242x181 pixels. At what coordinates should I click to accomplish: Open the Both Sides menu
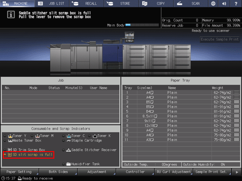tap(58, 172)
